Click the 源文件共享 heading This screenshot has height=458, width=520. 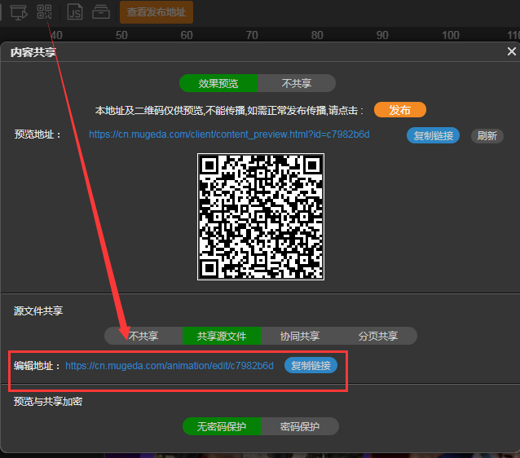click(x=38, y=310)
